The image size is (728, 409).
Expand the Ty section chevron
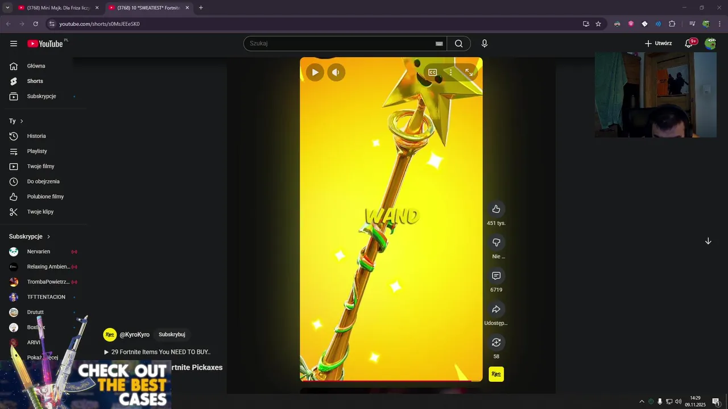tap(22, 121)
